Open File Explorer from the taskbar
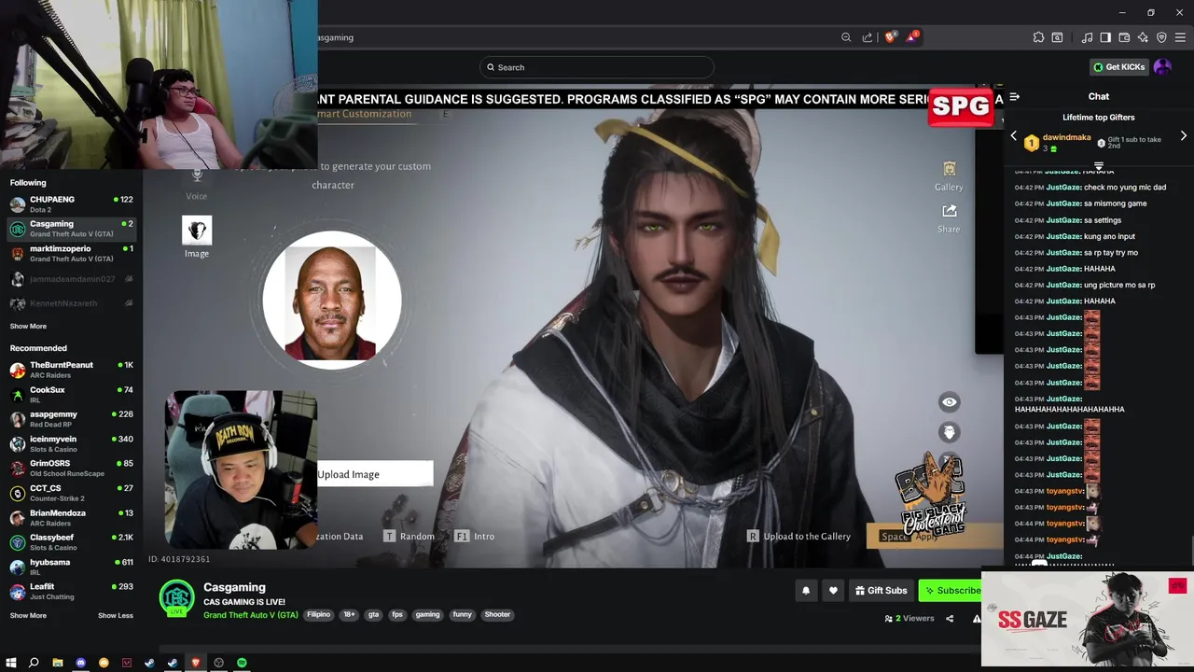This screenshot has height=672, width=1194. [x=58, y=663]
